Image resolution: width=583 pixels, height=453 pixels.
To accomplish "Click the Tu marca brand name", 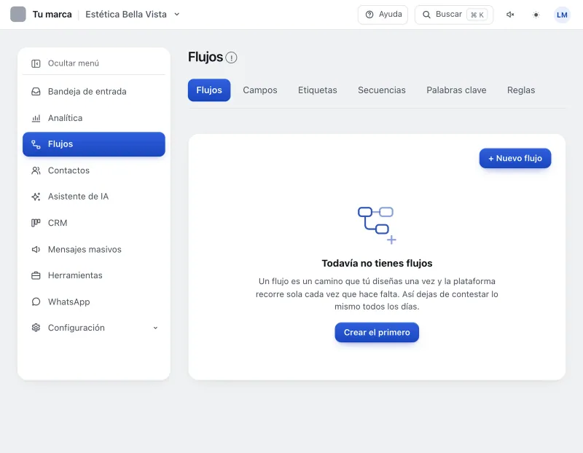I will [52, 15].
